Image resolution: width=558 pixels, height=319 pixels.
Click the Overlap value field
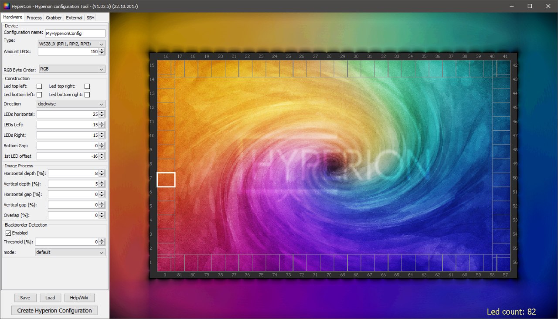click(x=73, y=215)
